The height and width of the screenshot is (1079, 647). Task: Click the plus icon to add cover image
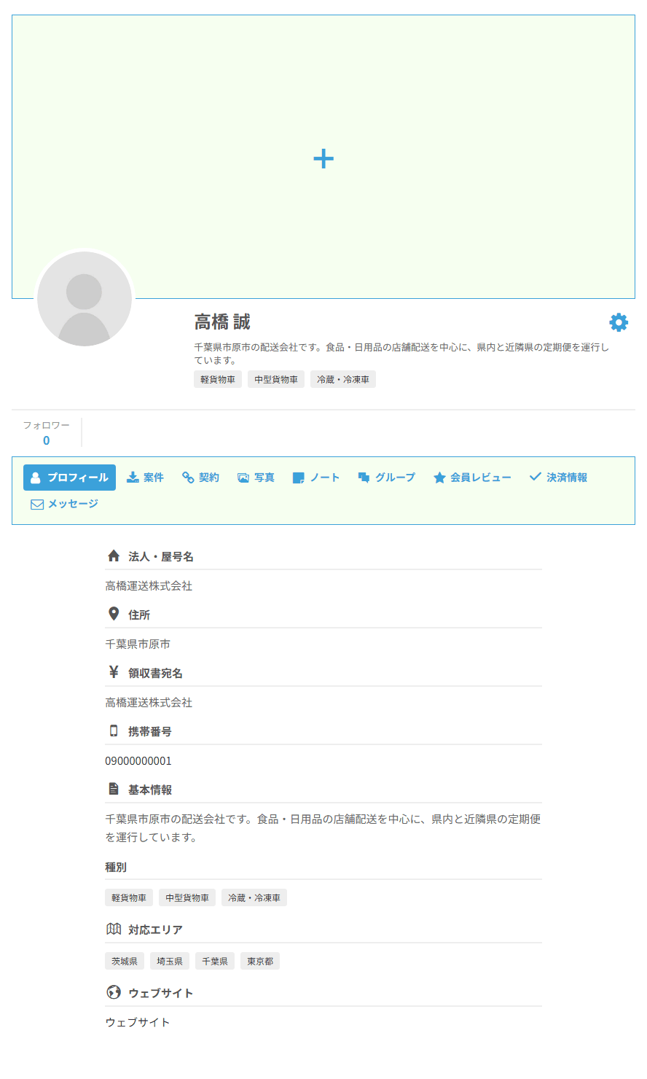[x=323, y=159]
